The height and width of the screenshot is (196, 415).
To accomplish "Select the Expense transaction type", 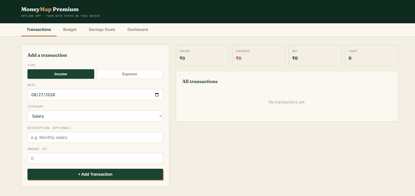I will (129, 74).
